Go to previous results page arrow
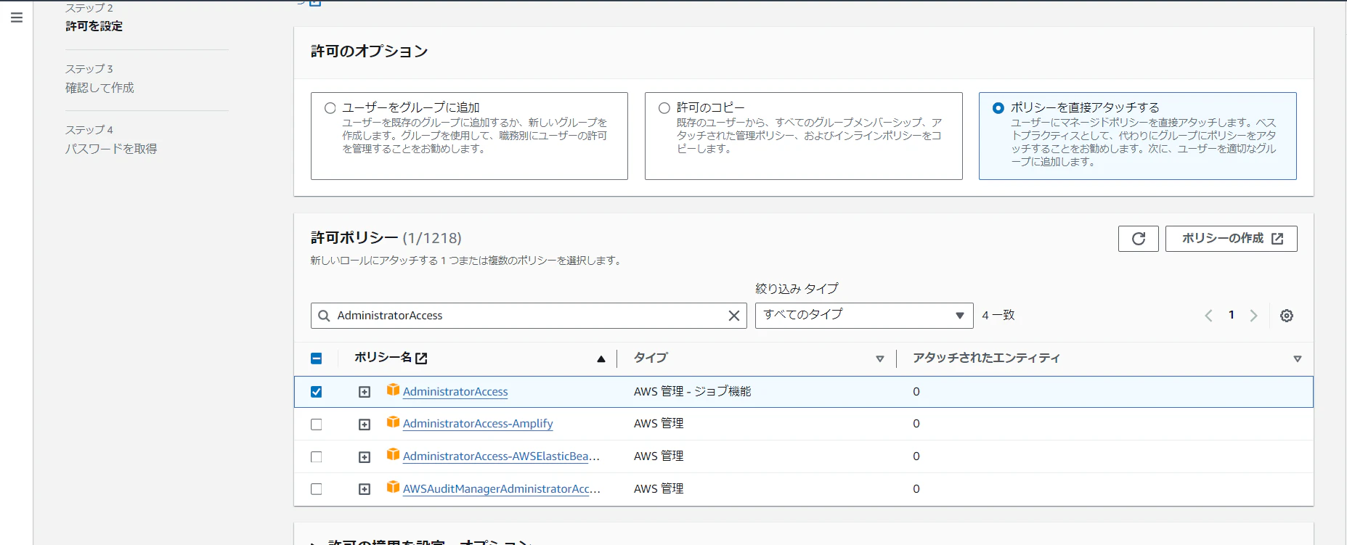 1208,316
